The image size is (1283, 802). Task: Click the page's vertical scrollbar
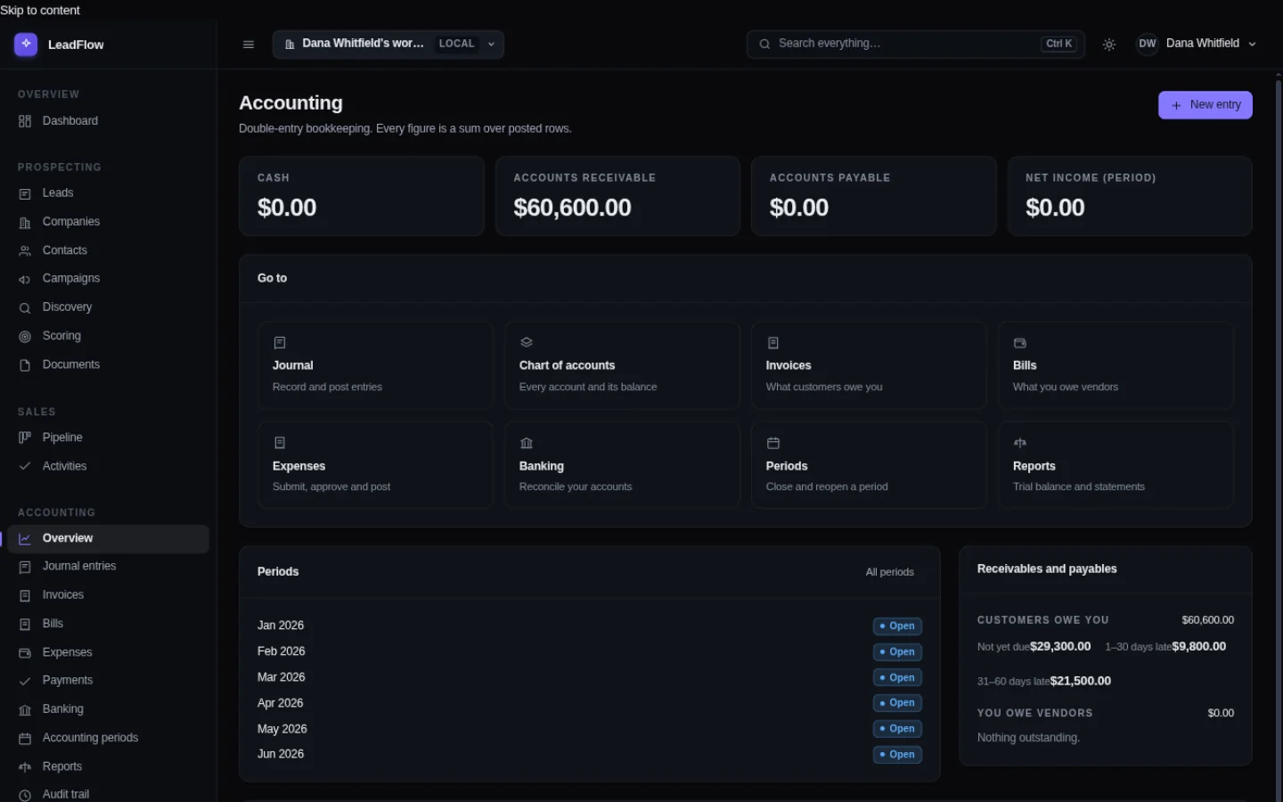1279,437
